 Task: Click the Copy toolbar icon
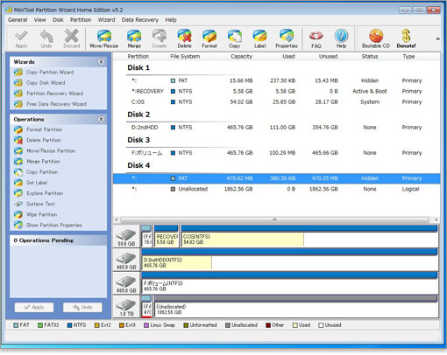(234, 38)
